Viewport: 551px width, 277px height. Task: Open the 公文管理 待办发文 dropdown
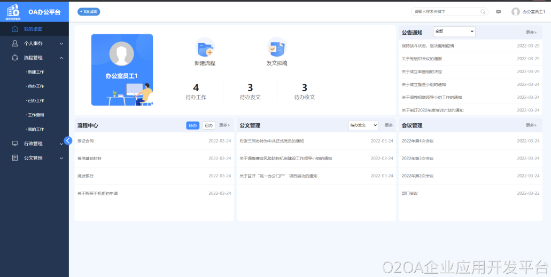point(363,125)
